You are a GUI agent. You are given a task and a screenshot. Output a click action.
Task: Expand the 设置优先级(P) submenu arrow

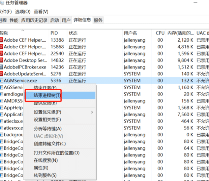(92, 112)
